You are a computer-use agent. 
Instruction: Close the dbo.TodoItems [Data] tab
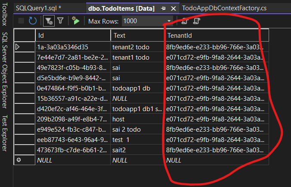[x=173, y=9]
